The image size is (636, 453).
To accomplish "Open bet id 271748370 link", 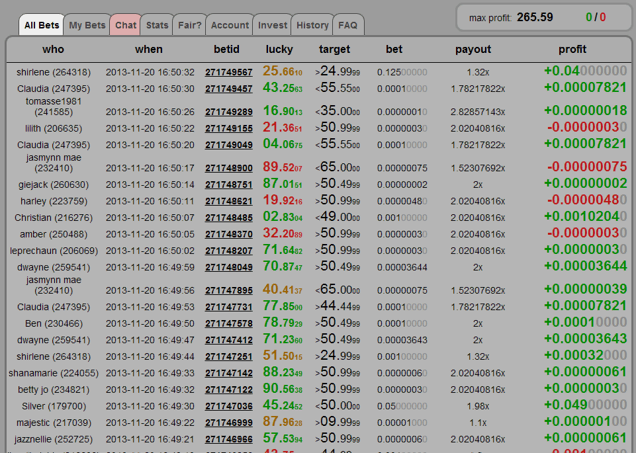I will (x=229, y=234).
